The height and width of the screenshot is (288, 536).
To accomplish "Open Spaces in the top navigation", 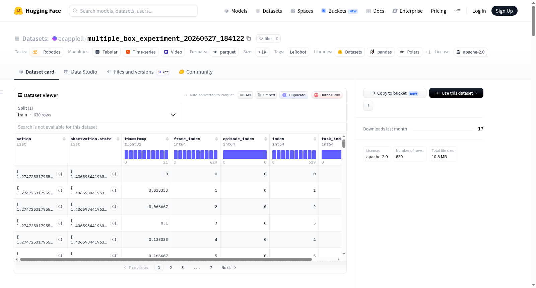I will (x=302, y=11).
